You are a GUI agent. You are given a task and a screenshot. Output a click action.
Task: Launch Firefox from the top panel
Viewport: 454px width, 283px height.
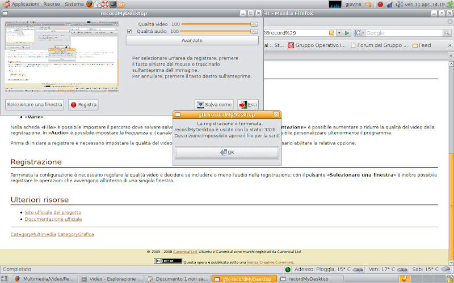coord(90,4)
